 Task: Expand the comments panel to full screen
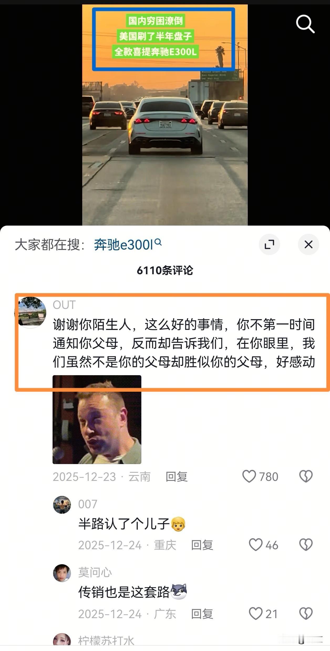(269, 244)
